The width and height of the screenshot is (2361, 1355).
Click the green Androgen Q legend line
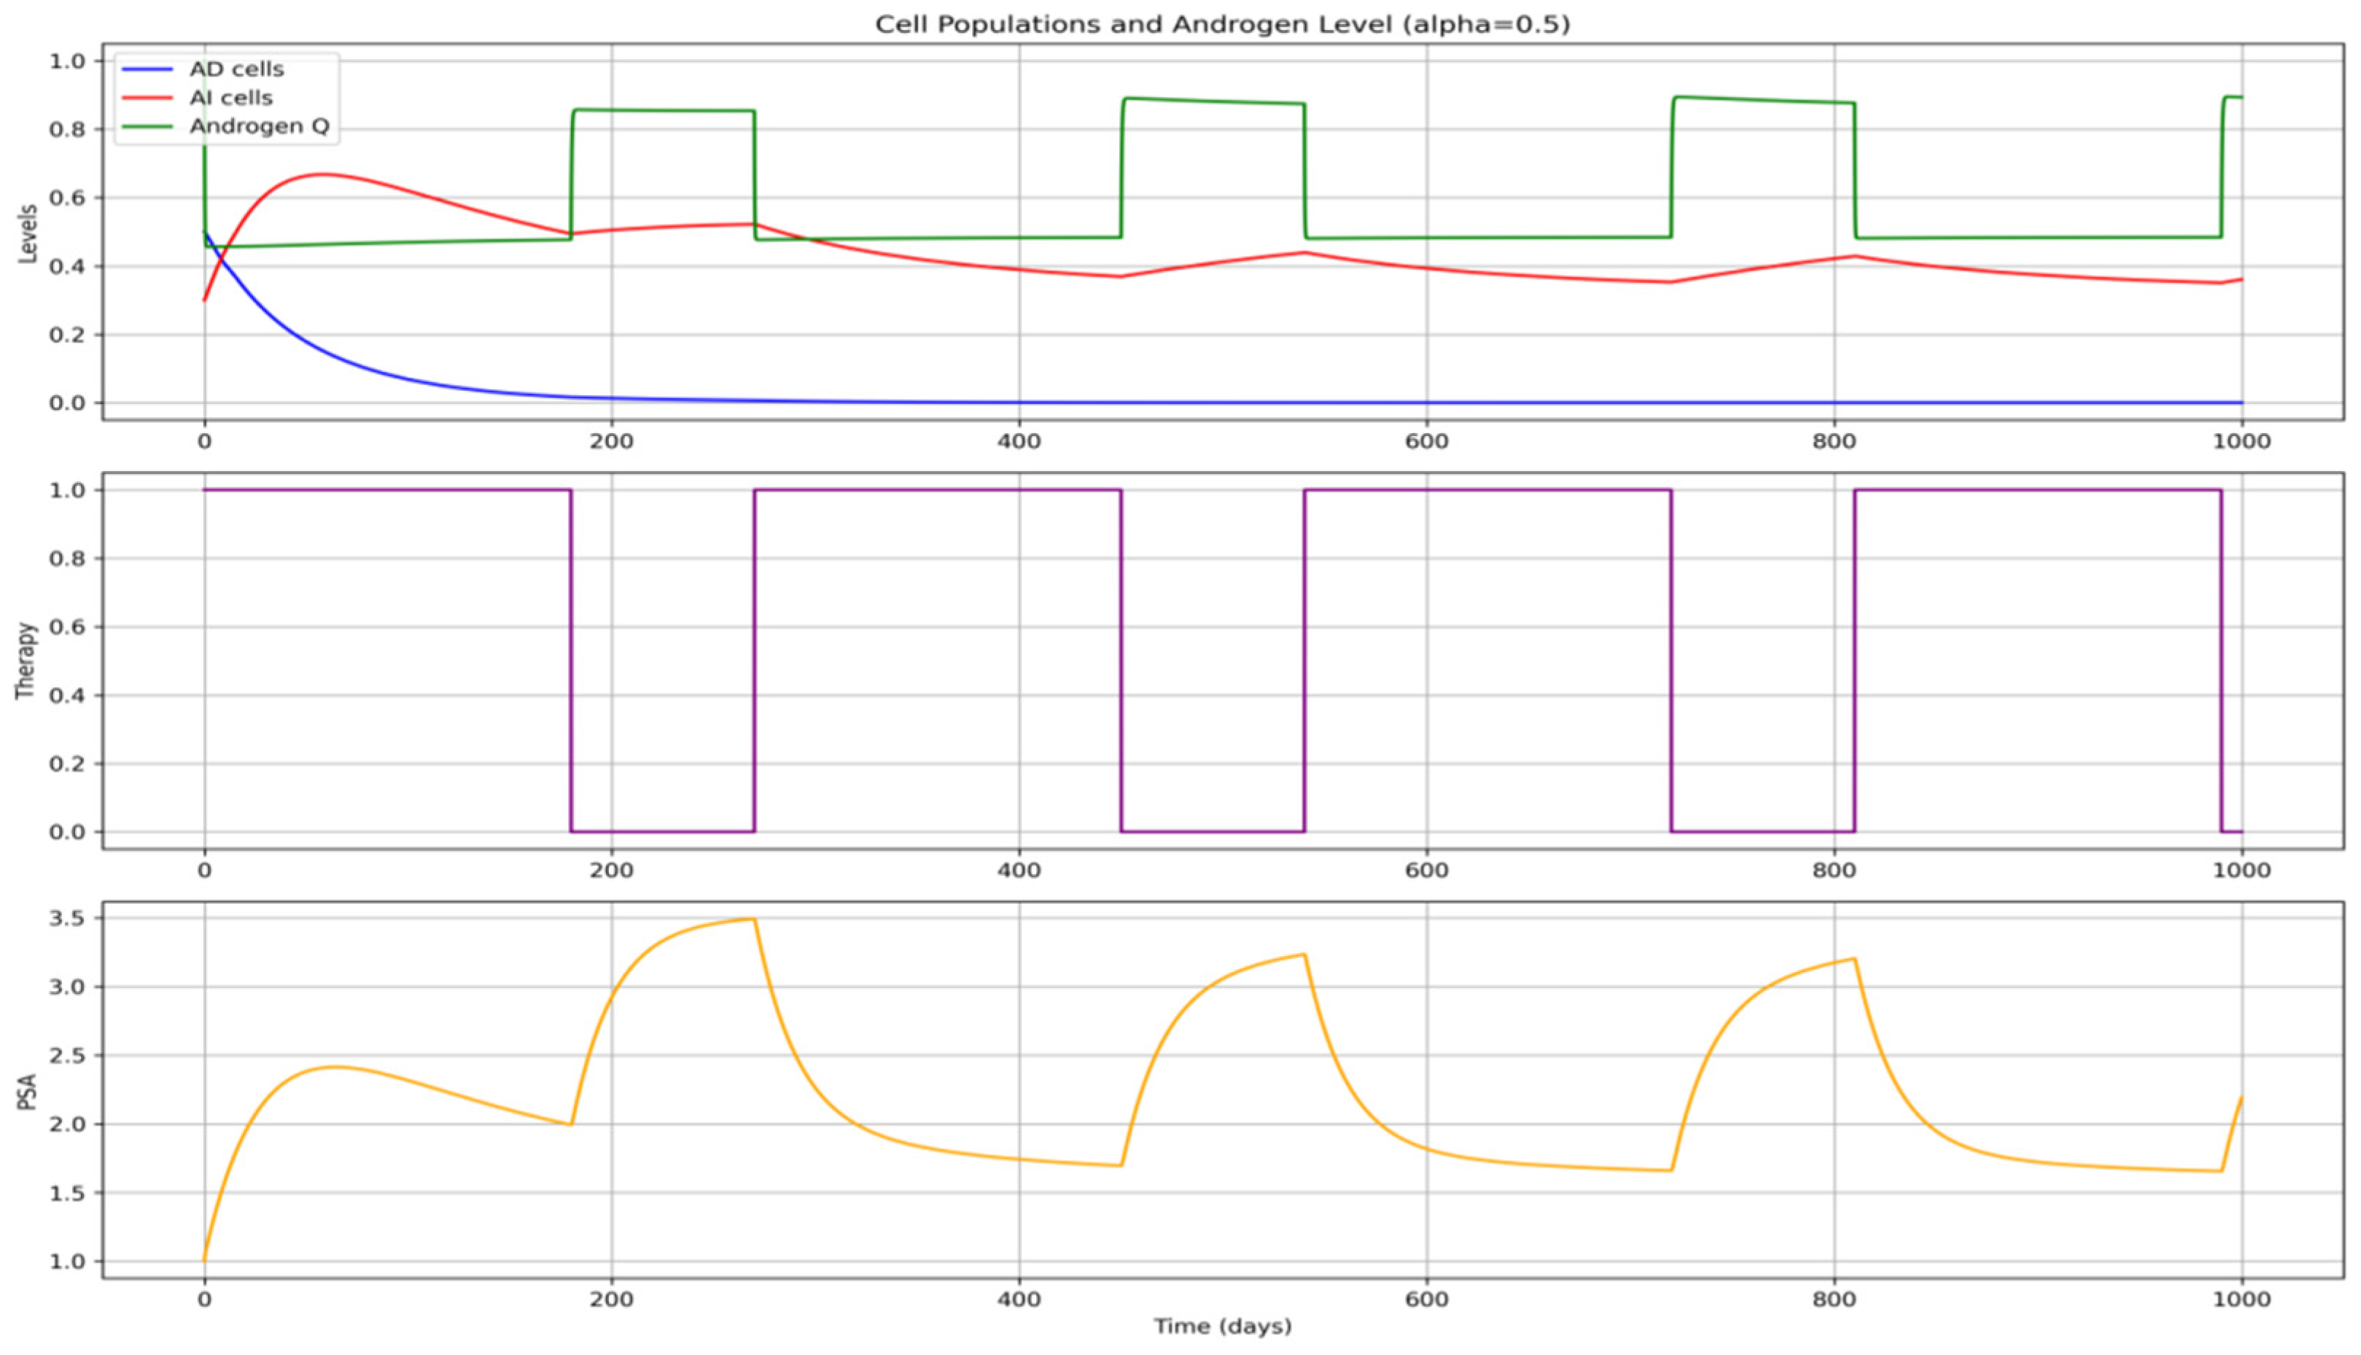coord(147,125)
